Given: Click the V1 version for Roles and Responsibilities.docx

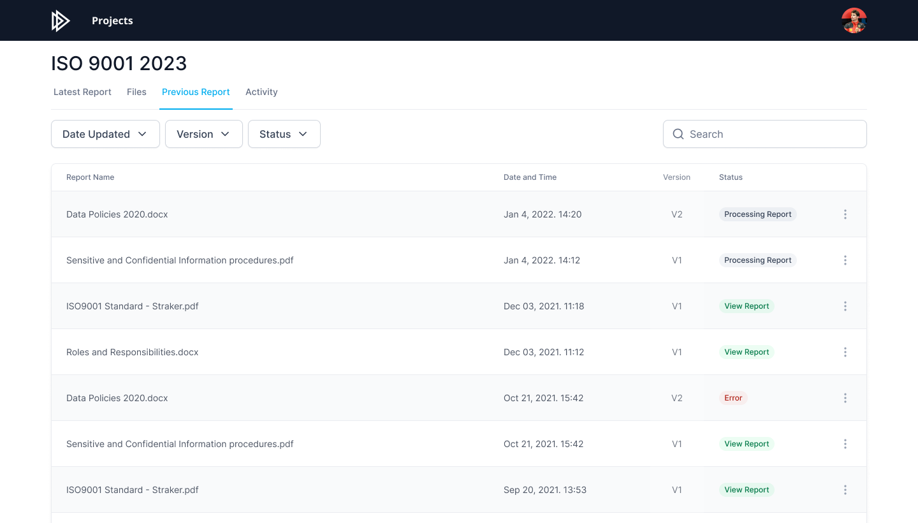Looking at the screenshot, I should [x=677, y=352].
